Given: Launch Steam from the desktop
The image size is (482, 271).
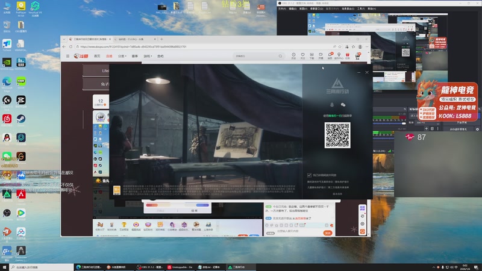Looking at the screenshot, I should [21, 120].
